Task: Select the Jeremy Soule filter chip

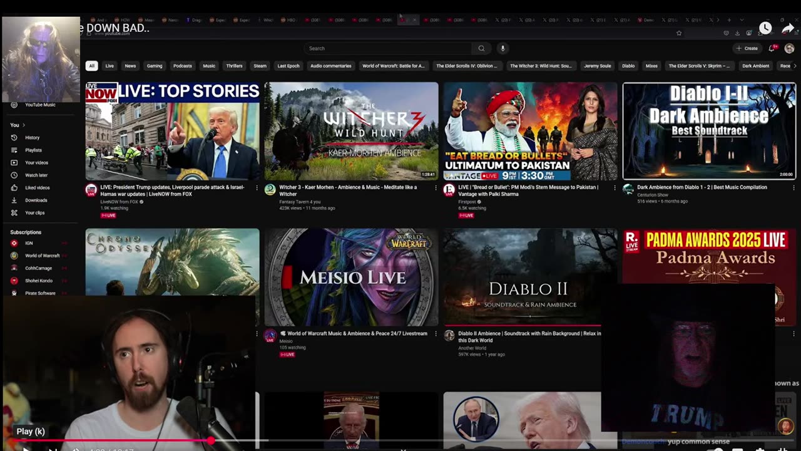Action: click(597, 66)
